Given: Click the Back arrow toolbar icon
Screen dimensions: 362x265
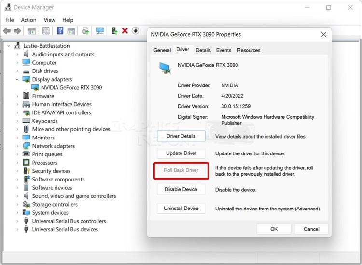Looking at the screenshot, I should 7,31.
